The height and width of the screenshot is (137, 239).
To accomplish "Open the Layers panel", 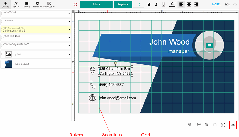I will [5, 5].
